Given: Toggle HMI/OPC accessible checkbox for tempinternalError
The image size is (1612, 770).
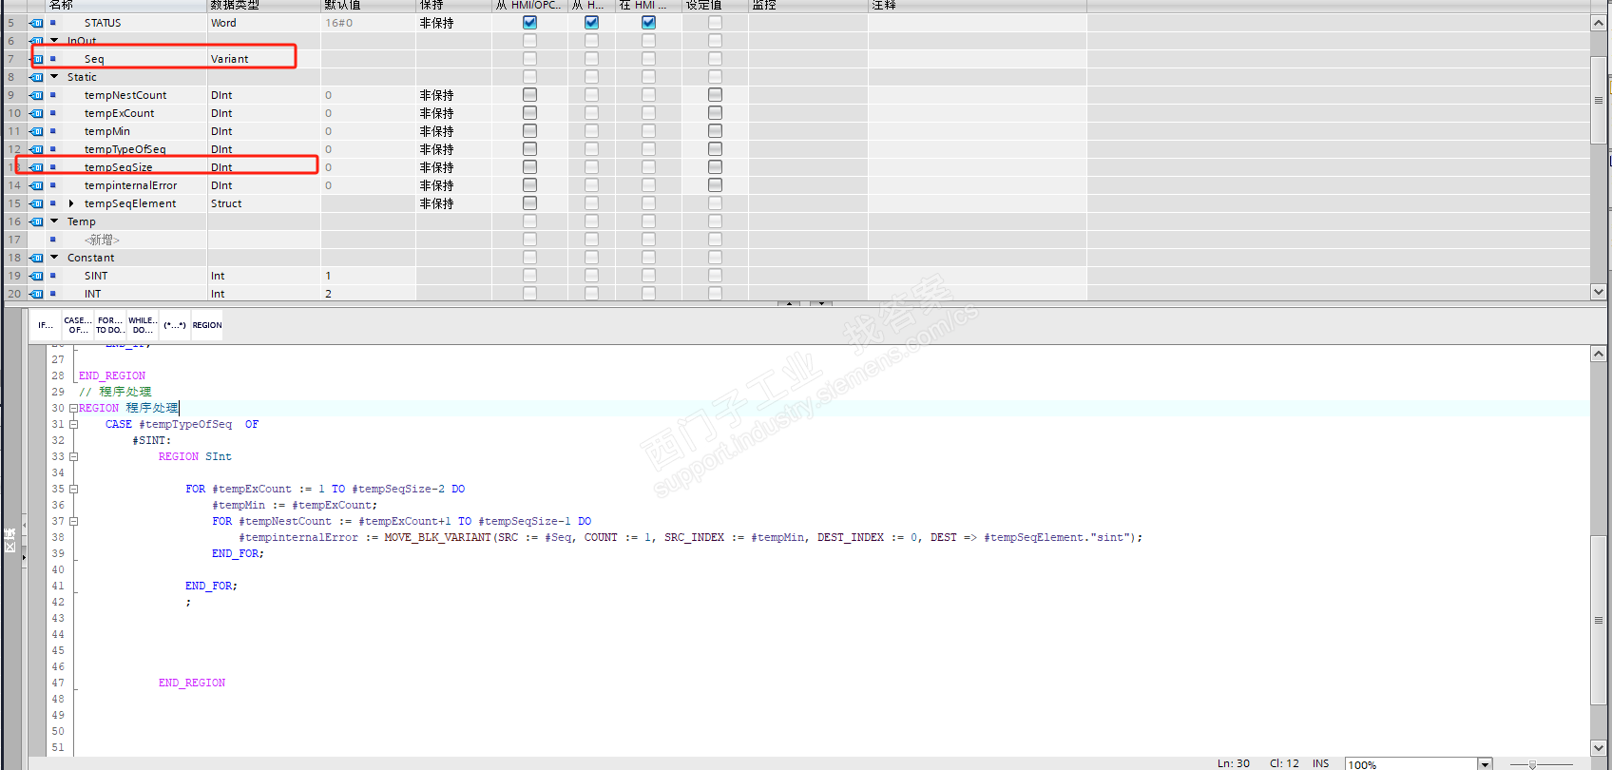Looking at the screenshot, I should pyautogui.click(x=529, y=185).
